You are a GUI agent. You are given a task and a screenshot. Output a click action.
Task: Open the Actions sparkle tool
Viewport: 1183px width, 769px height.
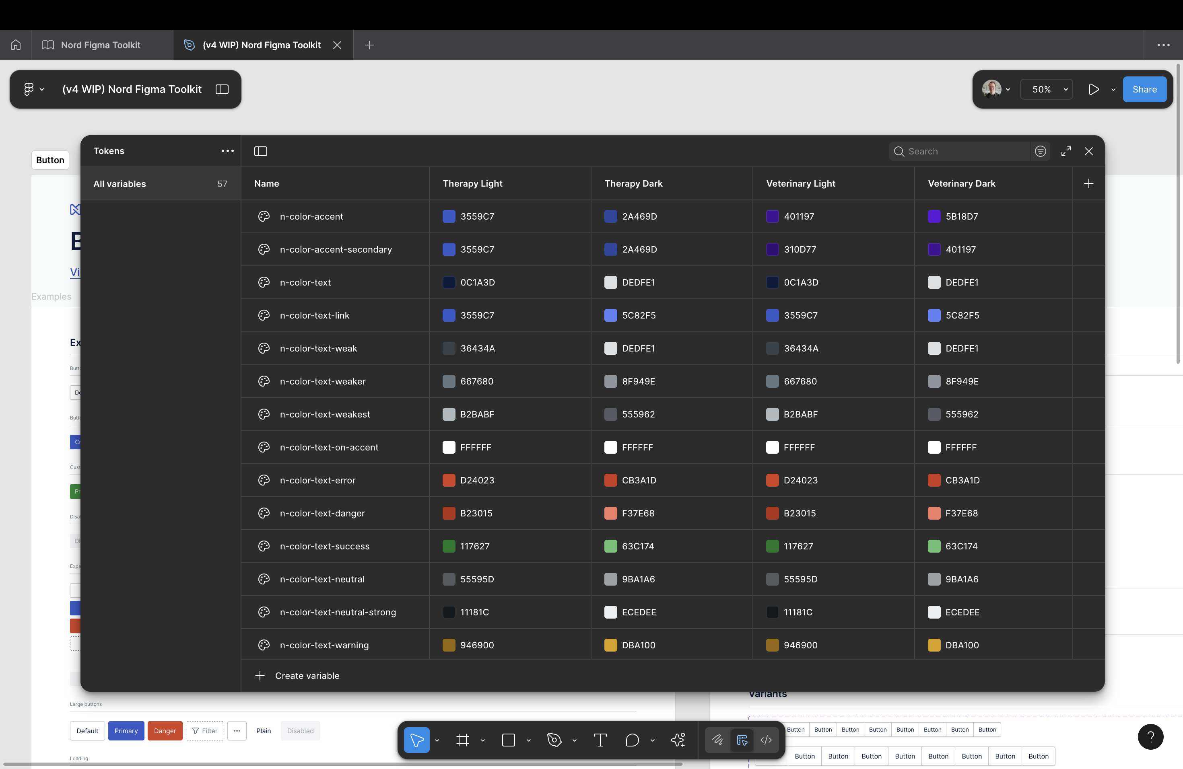click(678, 740)
